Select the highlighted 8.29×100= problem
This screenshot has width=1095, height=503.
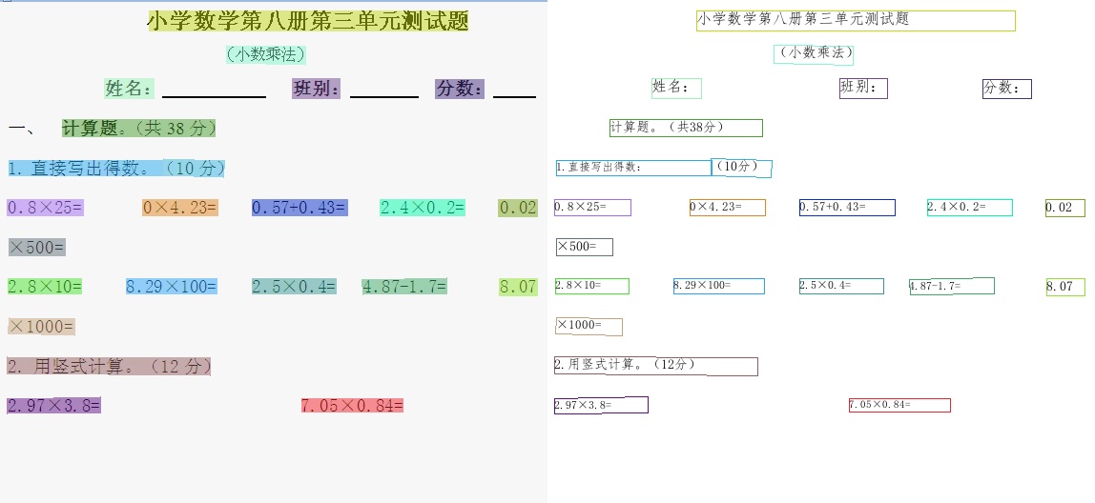pyautogui.click(x=172, y=286)
